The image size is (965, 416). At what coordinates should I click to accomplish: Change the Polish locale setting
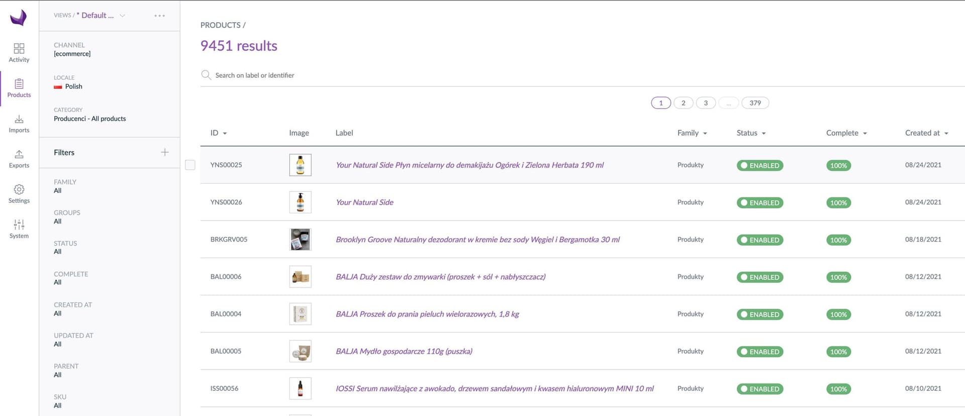coord(73,86)
